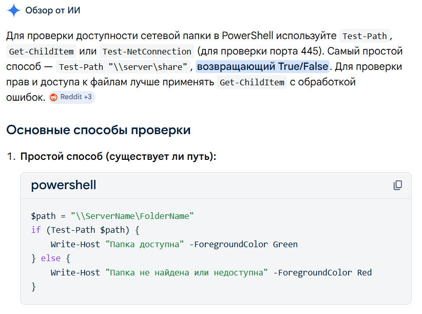Click the 'Get-ChildItem' code after 'Test-Path,'
Viewport: 422px width, 314px height.
41,51
